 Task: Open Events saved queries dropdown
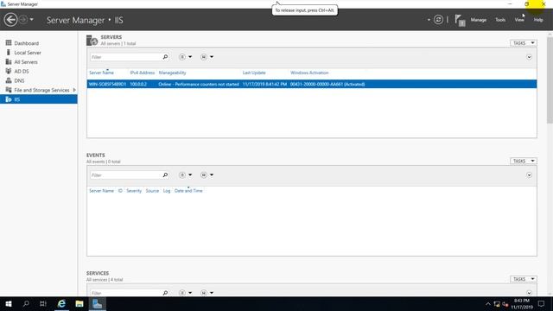point(207,175)
